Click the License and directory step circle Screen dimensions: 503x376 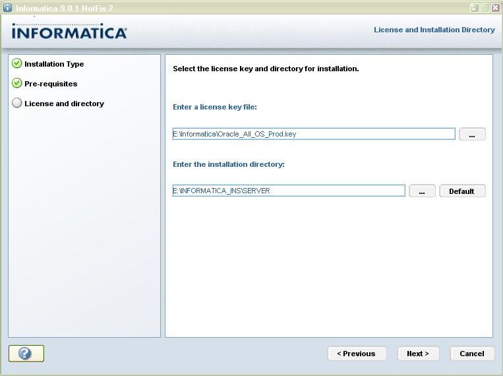16,103
